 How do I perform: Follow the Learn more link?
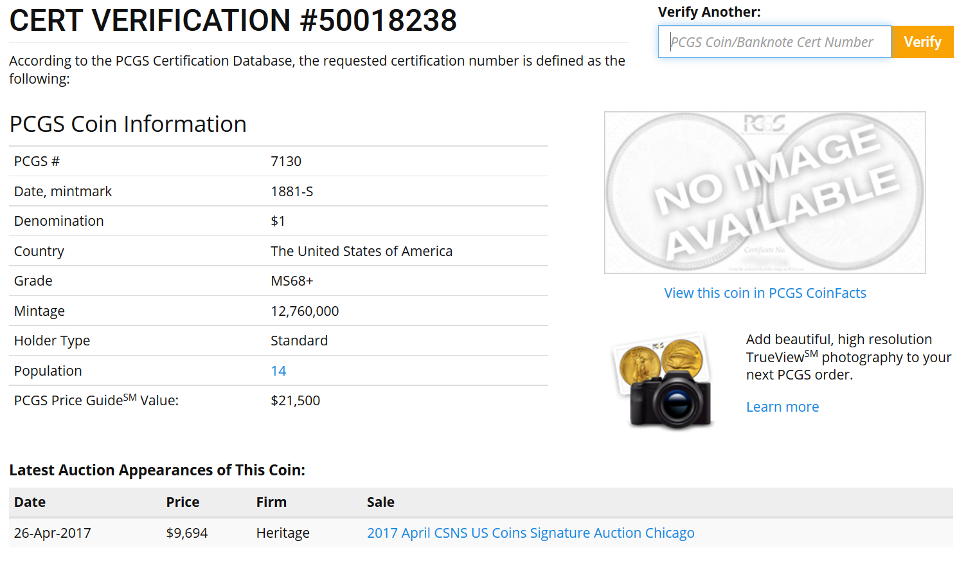click(782, 407)
